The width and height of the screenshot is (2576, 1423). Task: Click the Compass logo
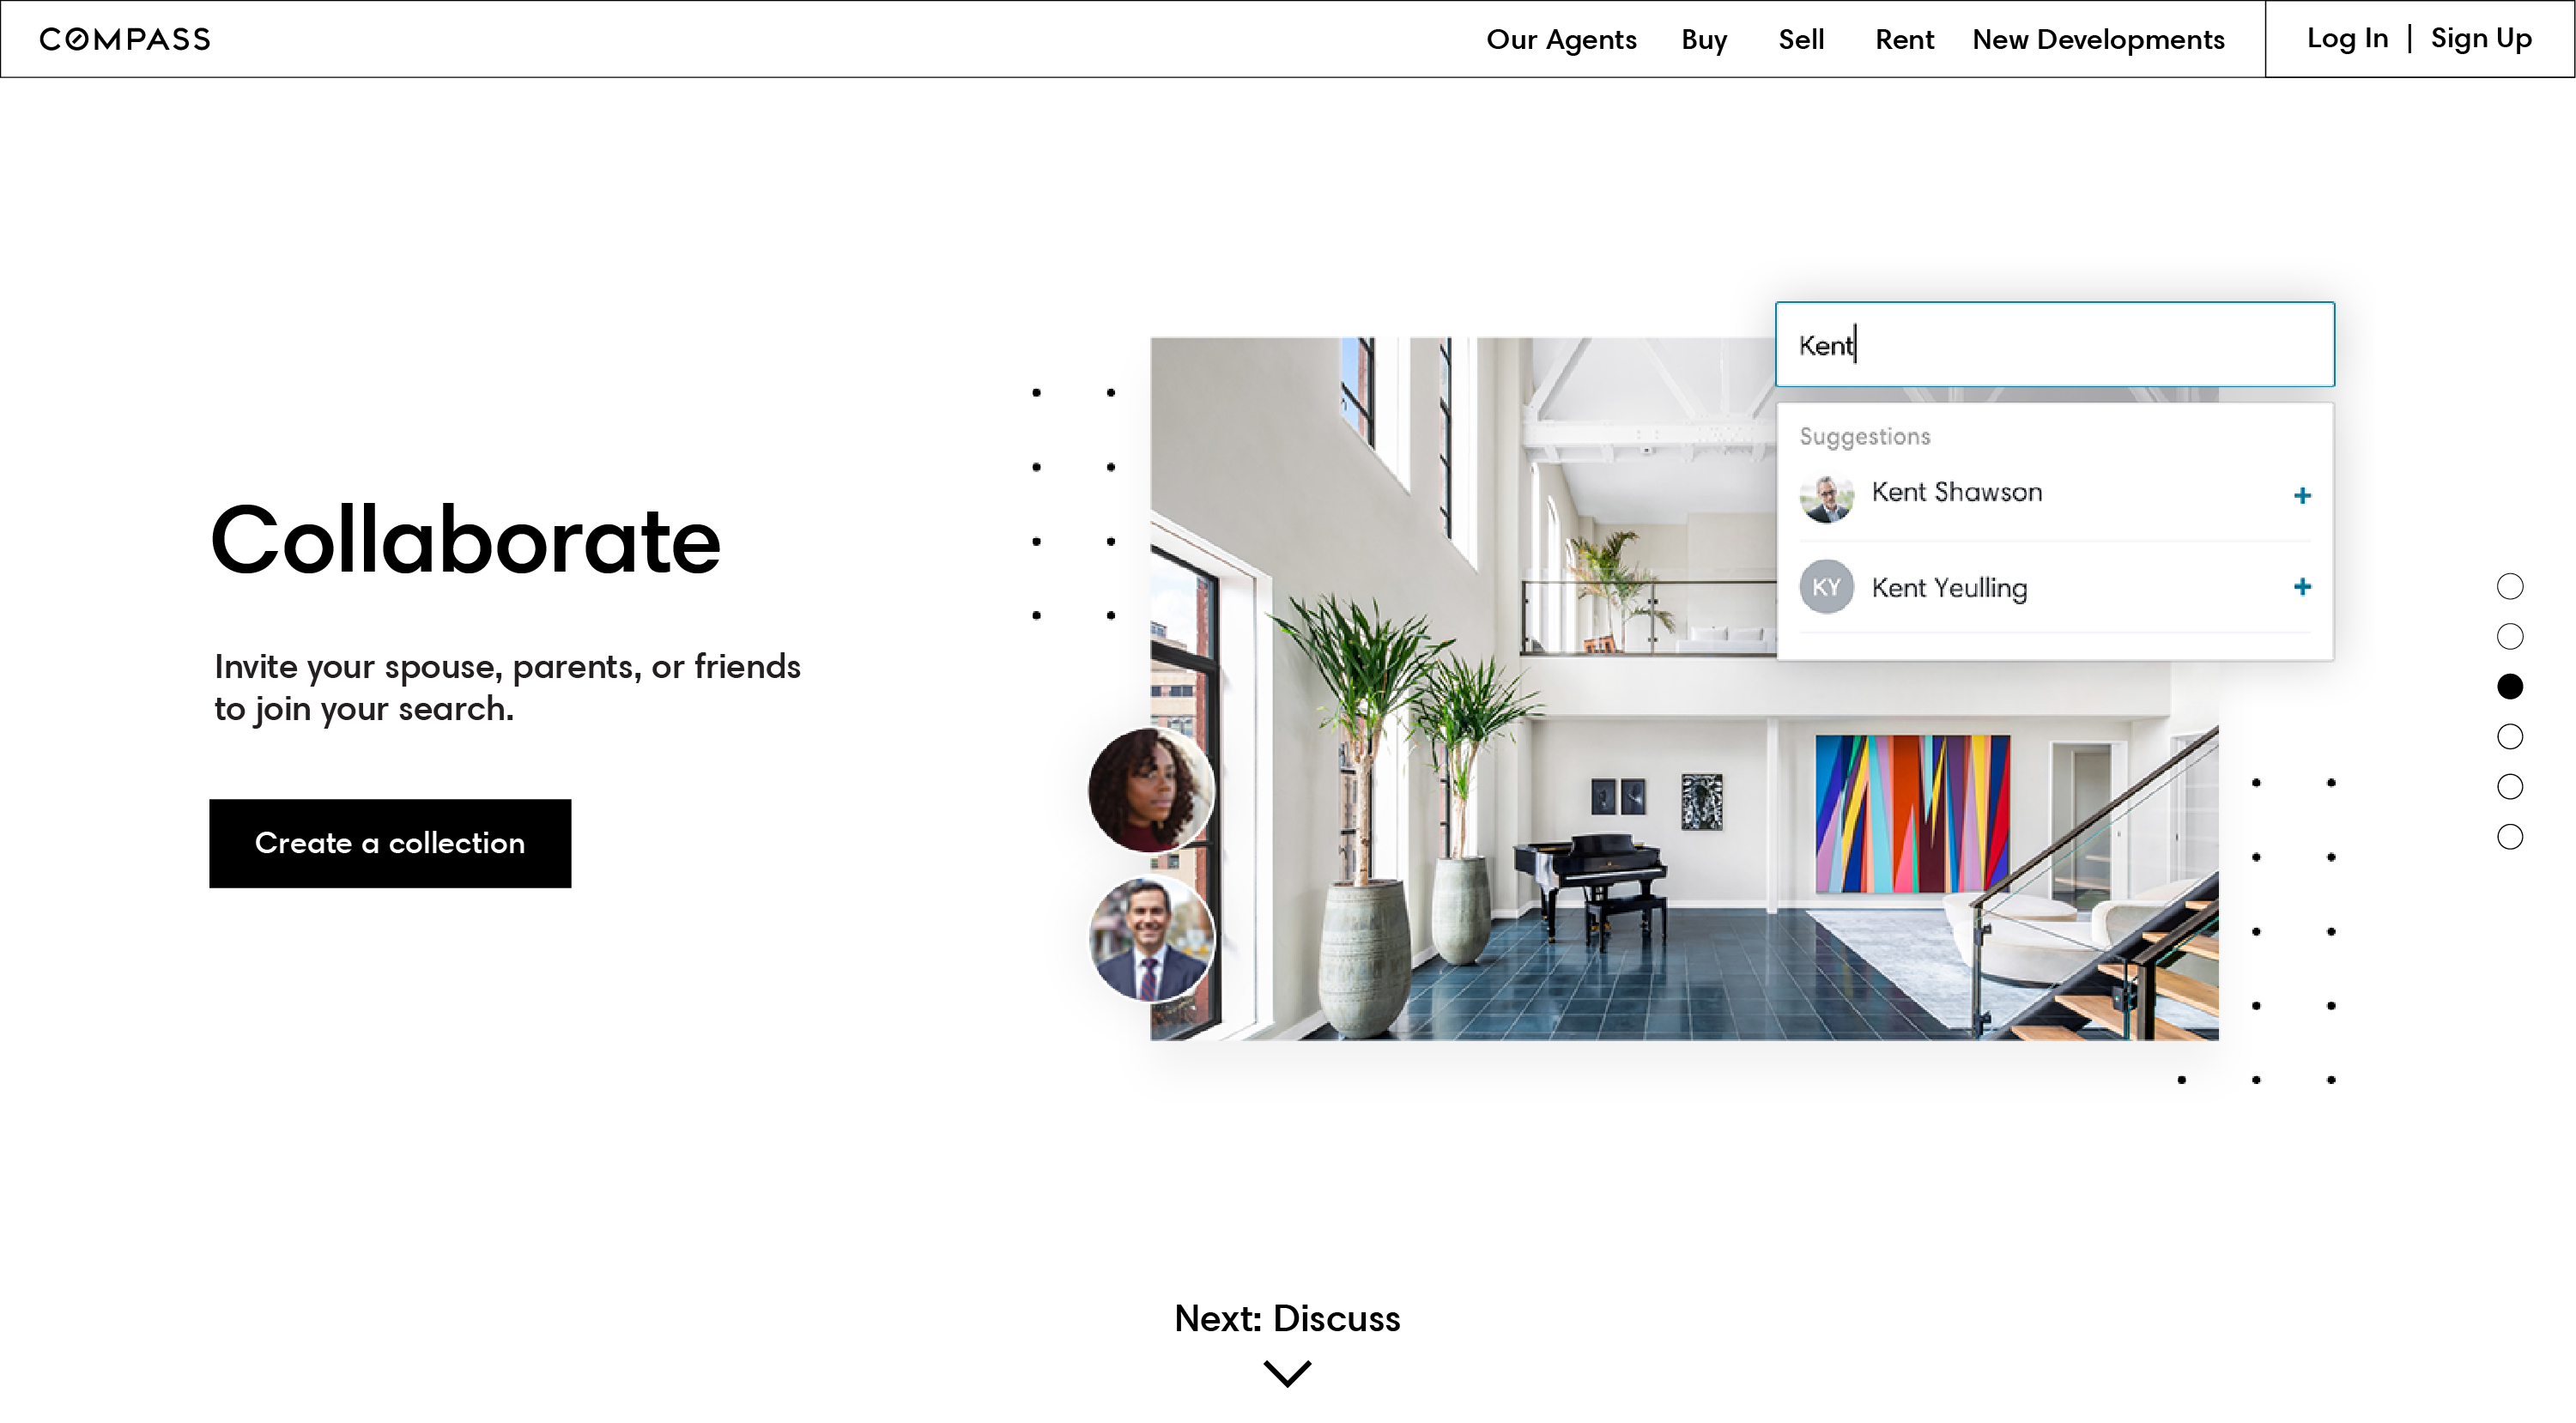(x=125, y=39)
